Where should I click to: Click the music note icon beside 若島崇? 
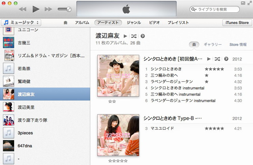[x=9, y=68]
